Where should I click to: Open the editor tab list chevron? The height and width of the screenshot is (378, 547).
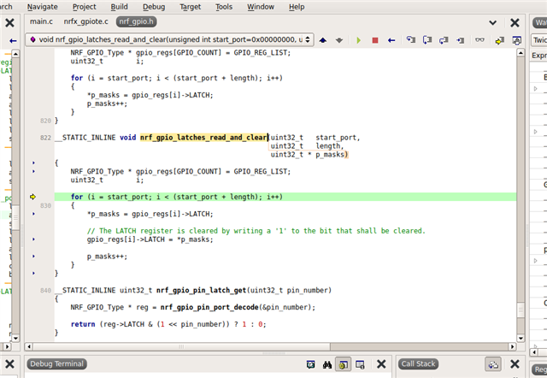pos(492,23)
